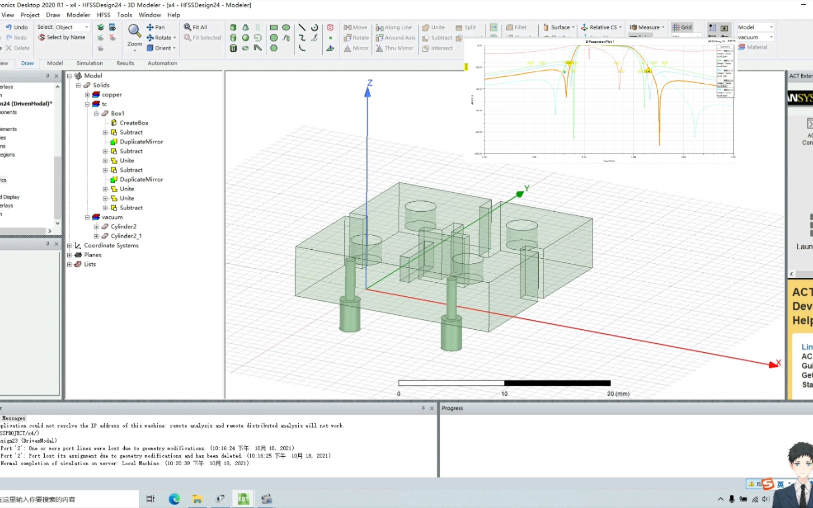
Task: Click the Windows search box
Action: (x=69, y=499)
